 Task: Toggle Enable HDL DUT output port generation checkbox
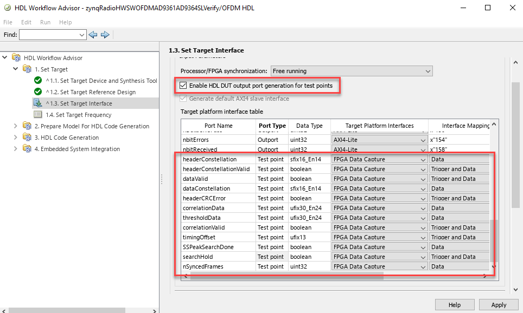click(x=183, y=86)
